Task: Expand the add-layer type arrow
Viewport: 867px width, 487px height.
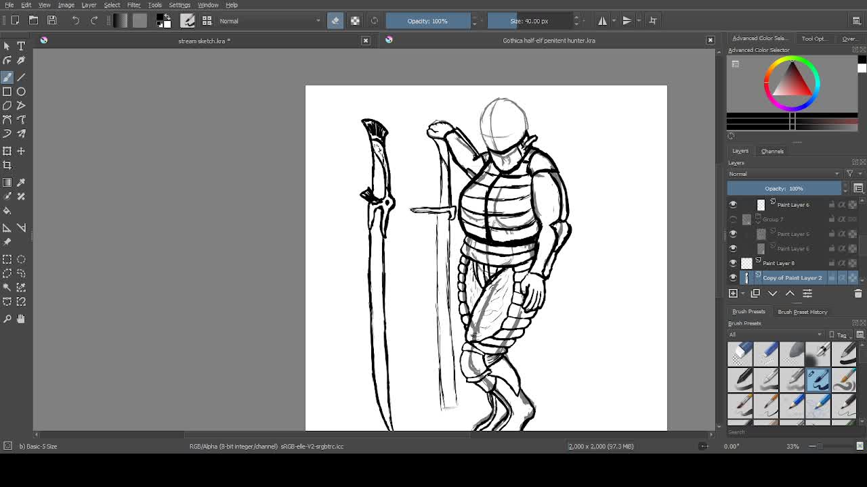Action: click(743, 294)
